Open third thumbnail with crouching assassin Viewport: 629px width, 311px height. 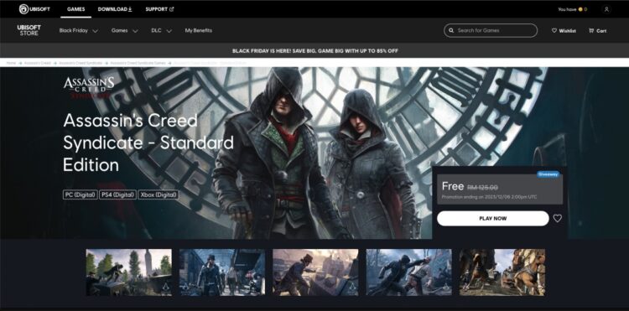pyautogui.click(x=315, y=272)
